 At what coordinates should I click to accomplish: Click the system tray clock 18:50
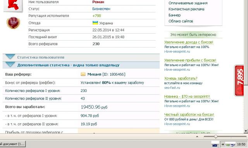tap(241, 144)
